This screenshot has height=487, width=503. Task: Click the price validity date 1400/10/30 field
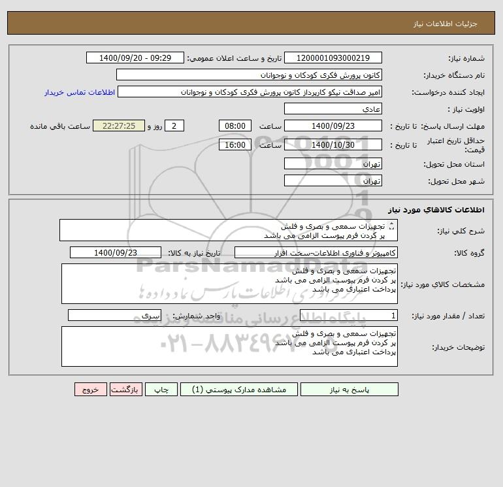coord(333,144)
